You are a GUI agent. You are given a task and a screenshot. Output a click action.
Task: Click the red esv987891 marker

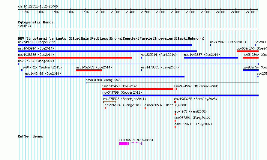click(x=175, y=121)
